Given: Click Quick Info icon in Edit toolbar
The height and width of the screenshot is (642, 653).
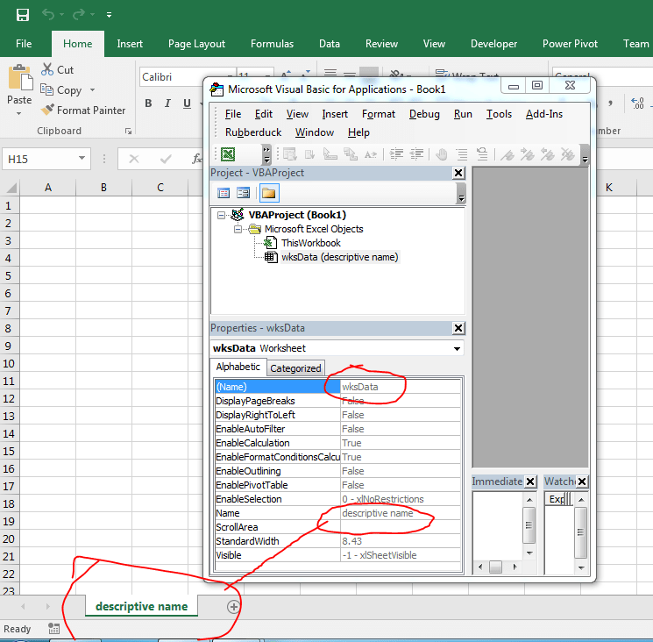Looking at the screenshot, I should point(330,154).
